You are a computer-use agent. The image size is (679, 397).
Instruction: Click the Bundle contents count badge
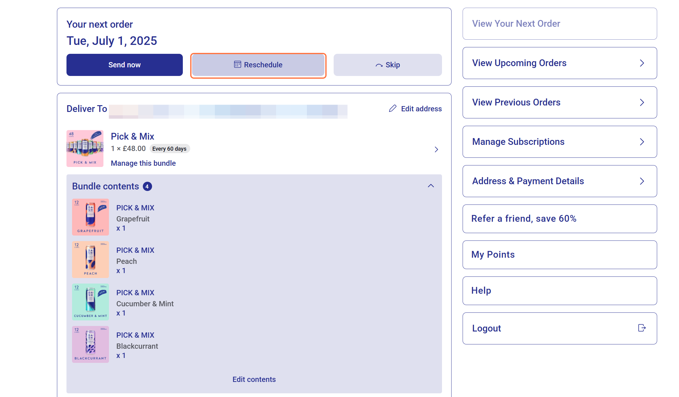click(x=147, y=186)
